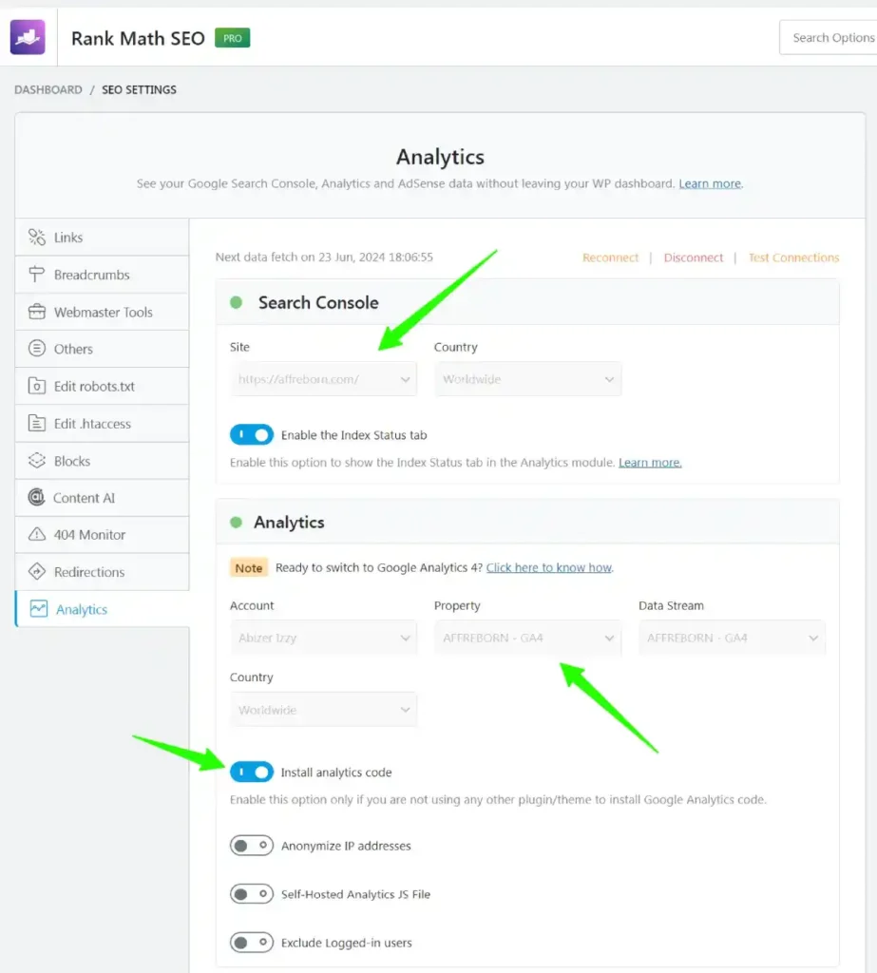Click the orange Note label

pyautogui.click(x=249, y=568)
